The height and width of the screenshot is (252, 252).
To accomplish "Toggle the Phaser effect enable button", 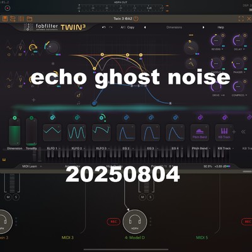I will 245,59.
